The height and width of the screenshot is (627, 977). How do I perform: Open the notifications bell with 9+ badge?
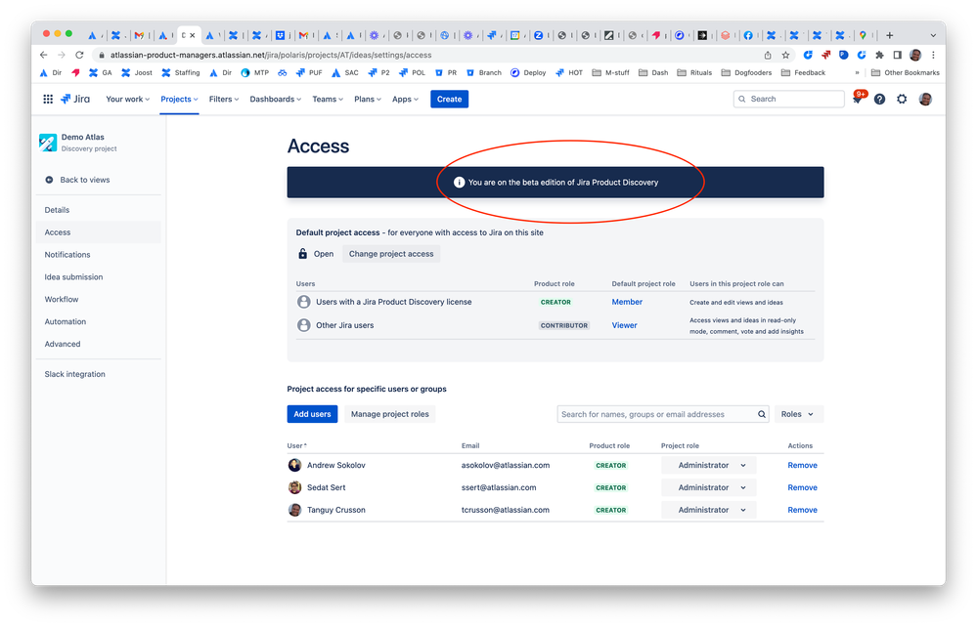(858, 99)
